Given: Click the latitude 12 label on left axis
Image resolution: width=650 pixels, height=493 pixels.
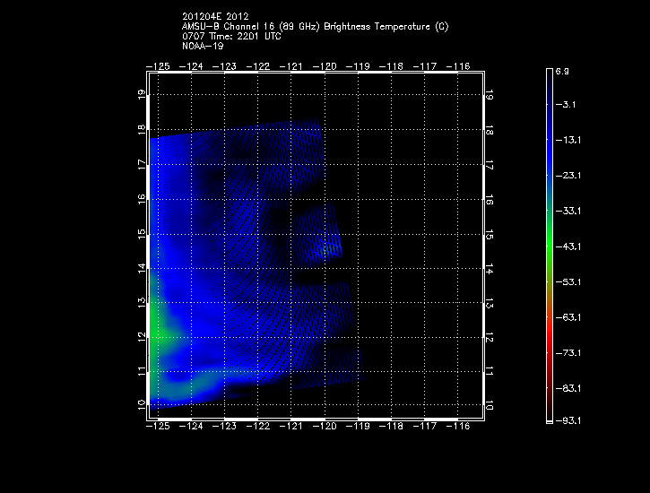Looking at the screenshot, I should 142,337.
